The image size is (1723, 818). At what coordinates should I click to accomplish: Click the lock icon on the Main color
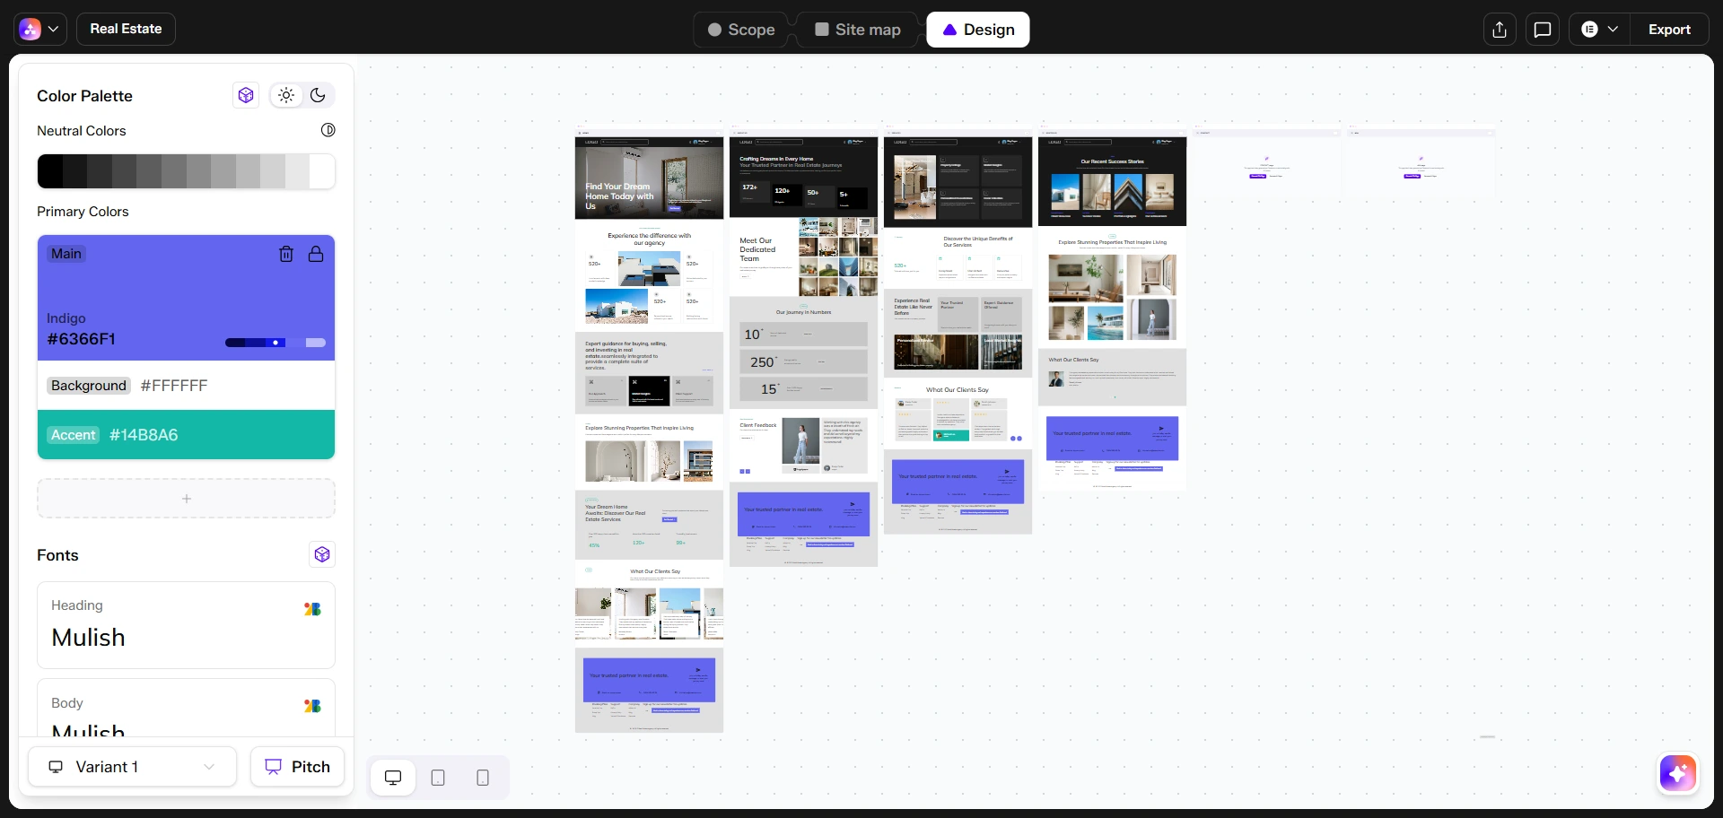click(x=315, y=254)
